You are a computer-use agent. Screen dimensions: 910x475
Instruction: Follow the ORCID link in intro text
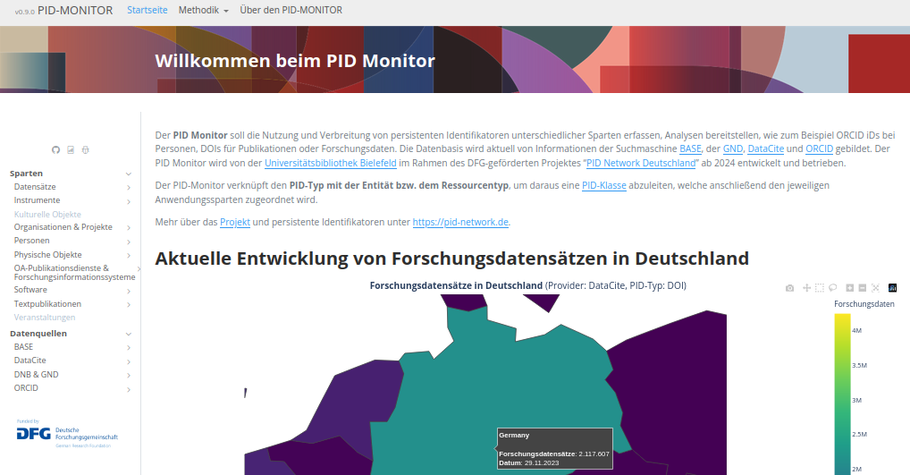[x=819, y=148]
